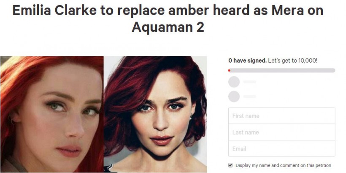Viewport: 346px width, 173px height.
Task: Select the placeholder name line beside first avatar
Action: [x=249, y=82]
